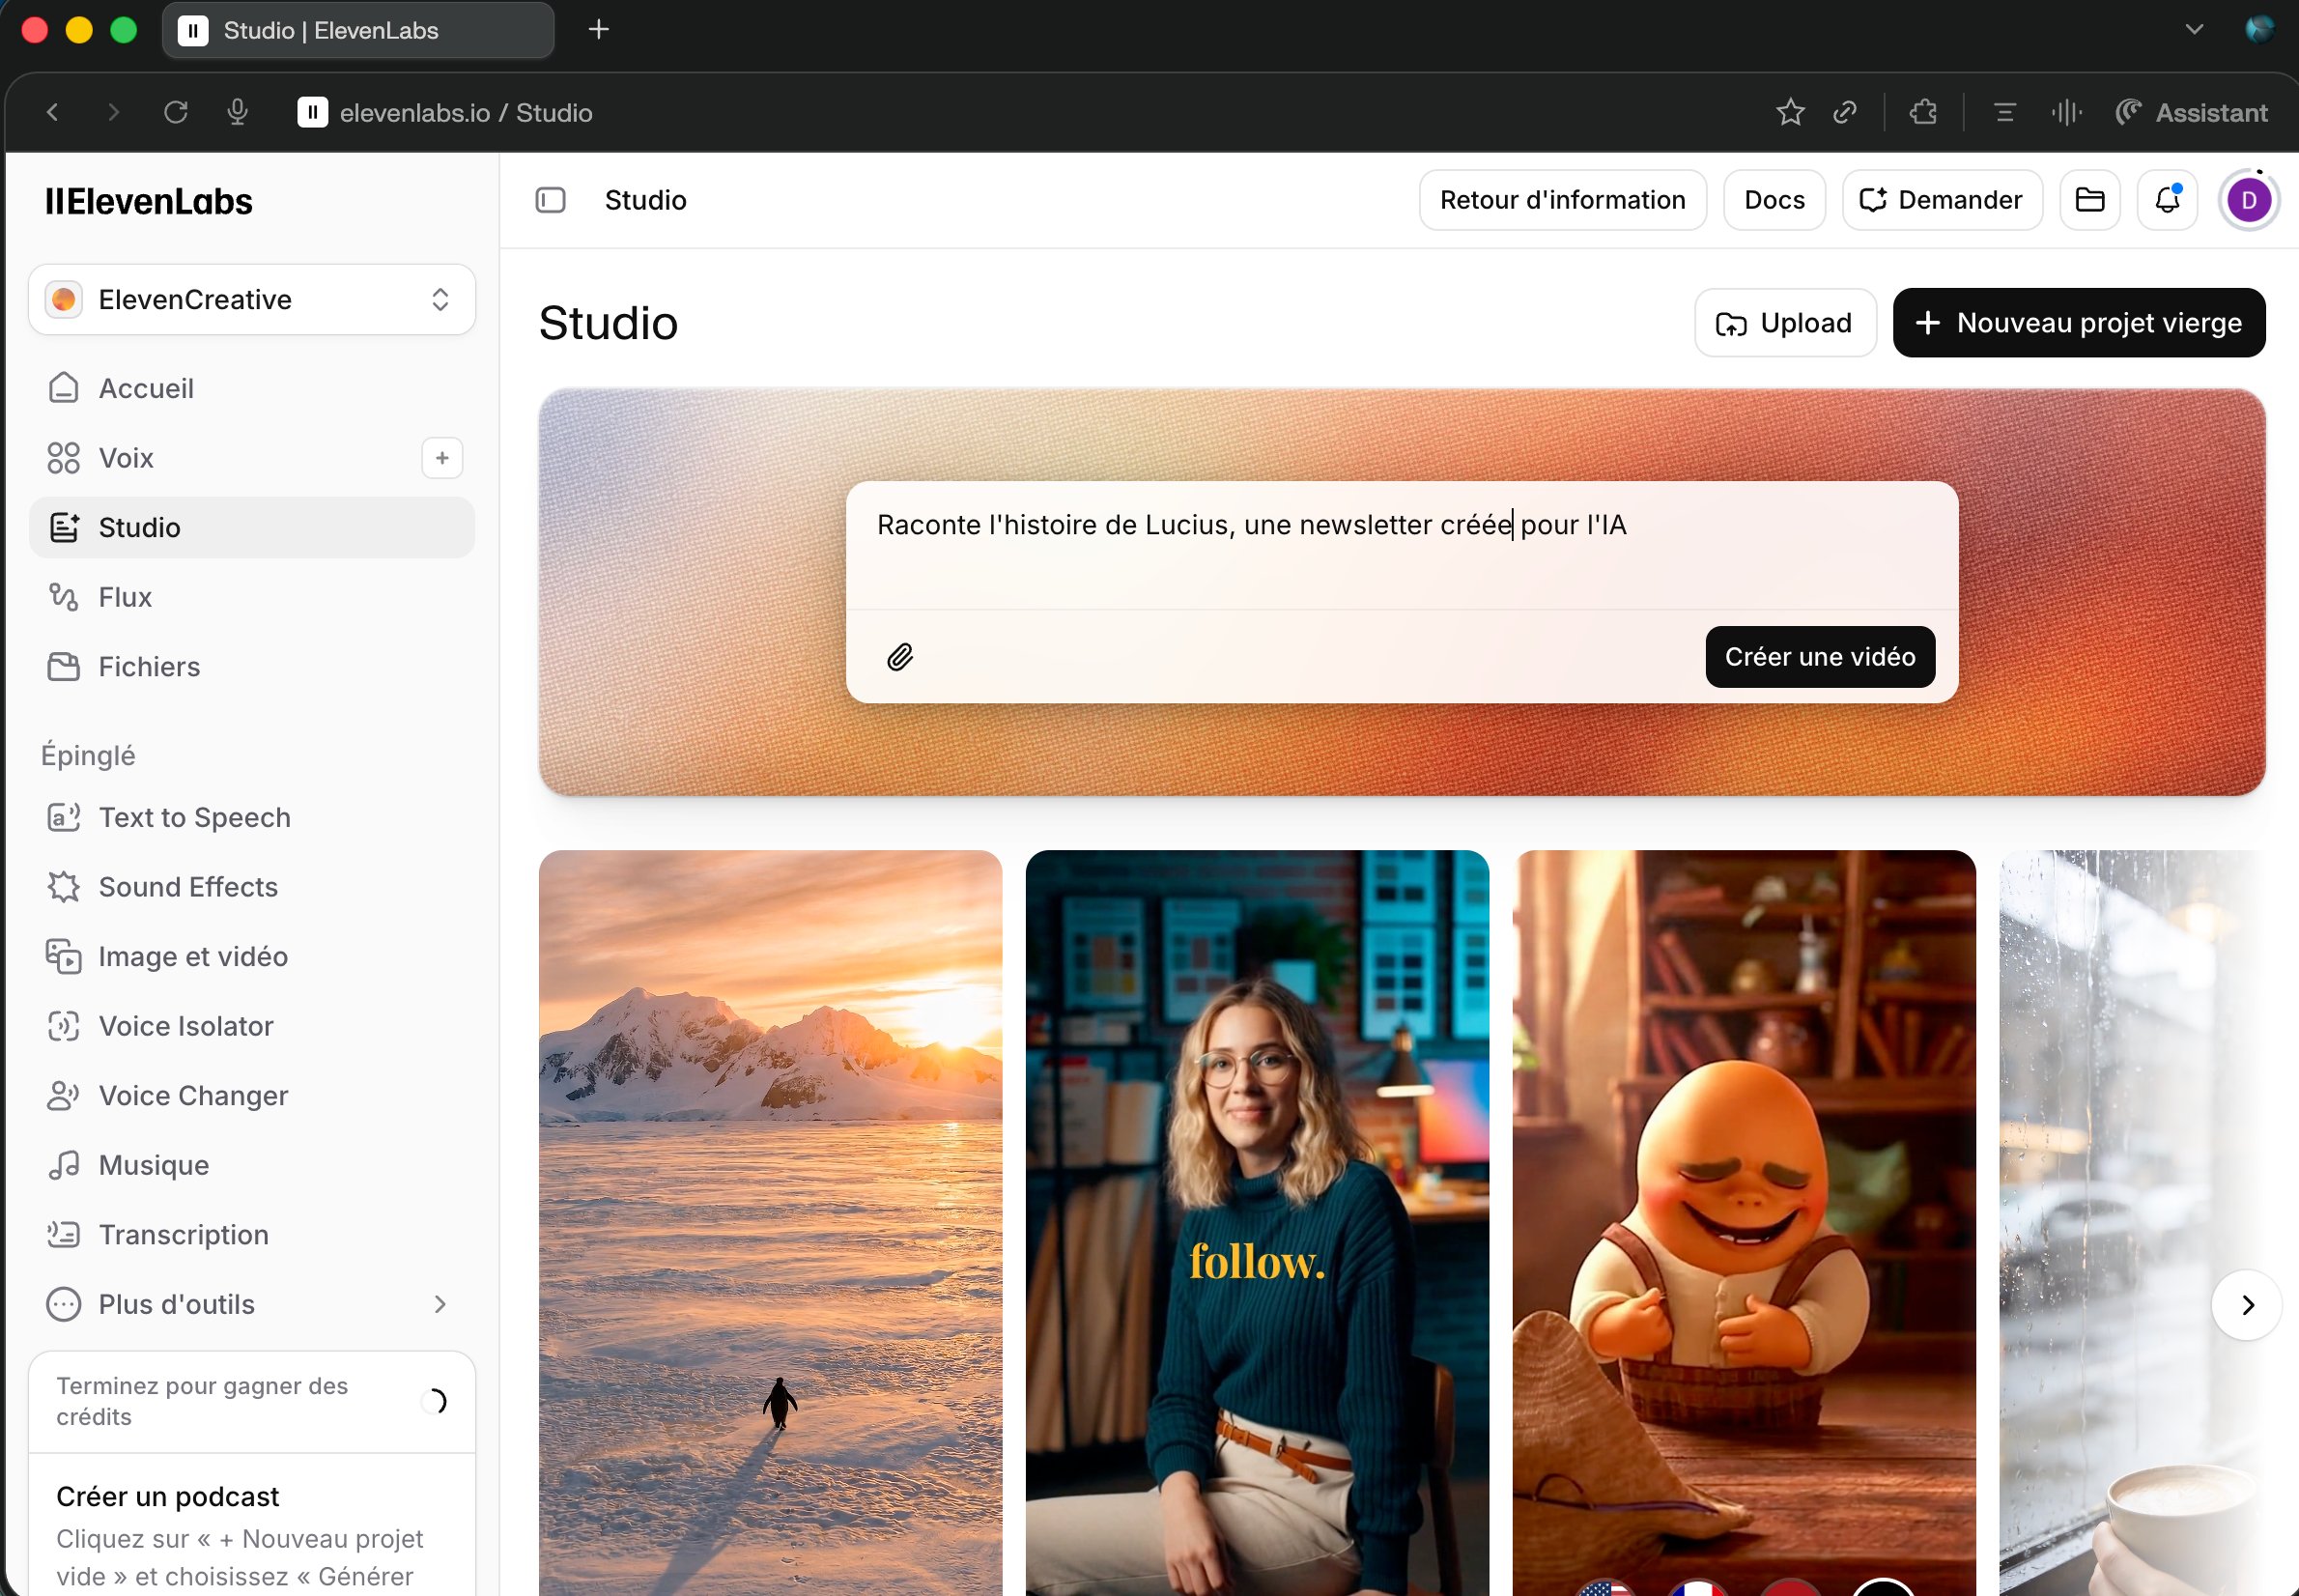This screenshot has height=1596, width=2299.
Task: Add a new voice with plus button
Action: [x=441, y=458]
